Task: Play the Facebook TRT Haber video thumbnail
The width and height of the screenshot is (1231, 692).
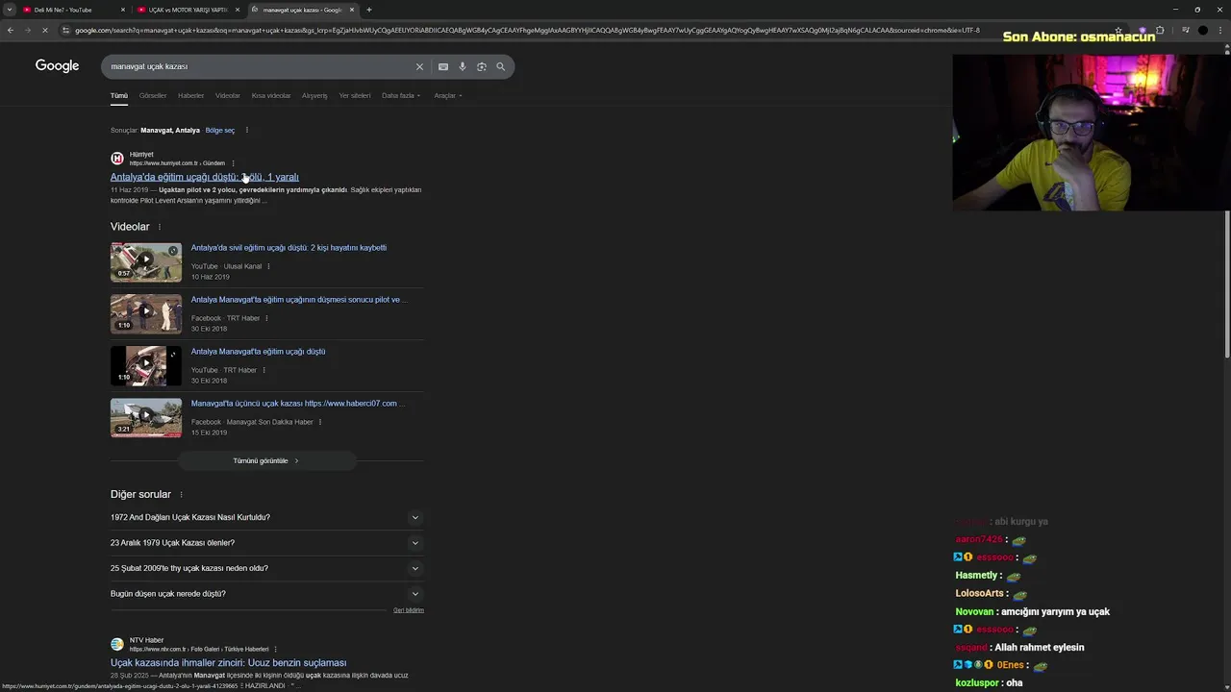Action: 146,313
